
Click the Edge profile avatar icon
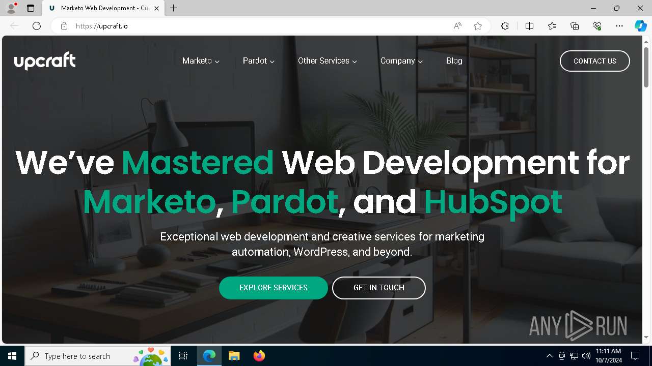pos(11,8)
